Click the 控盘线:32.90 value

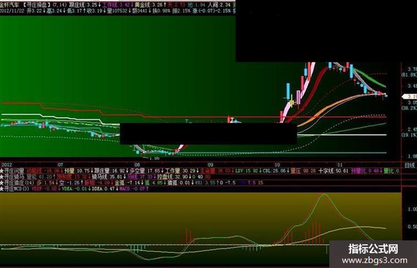point(173,177)
